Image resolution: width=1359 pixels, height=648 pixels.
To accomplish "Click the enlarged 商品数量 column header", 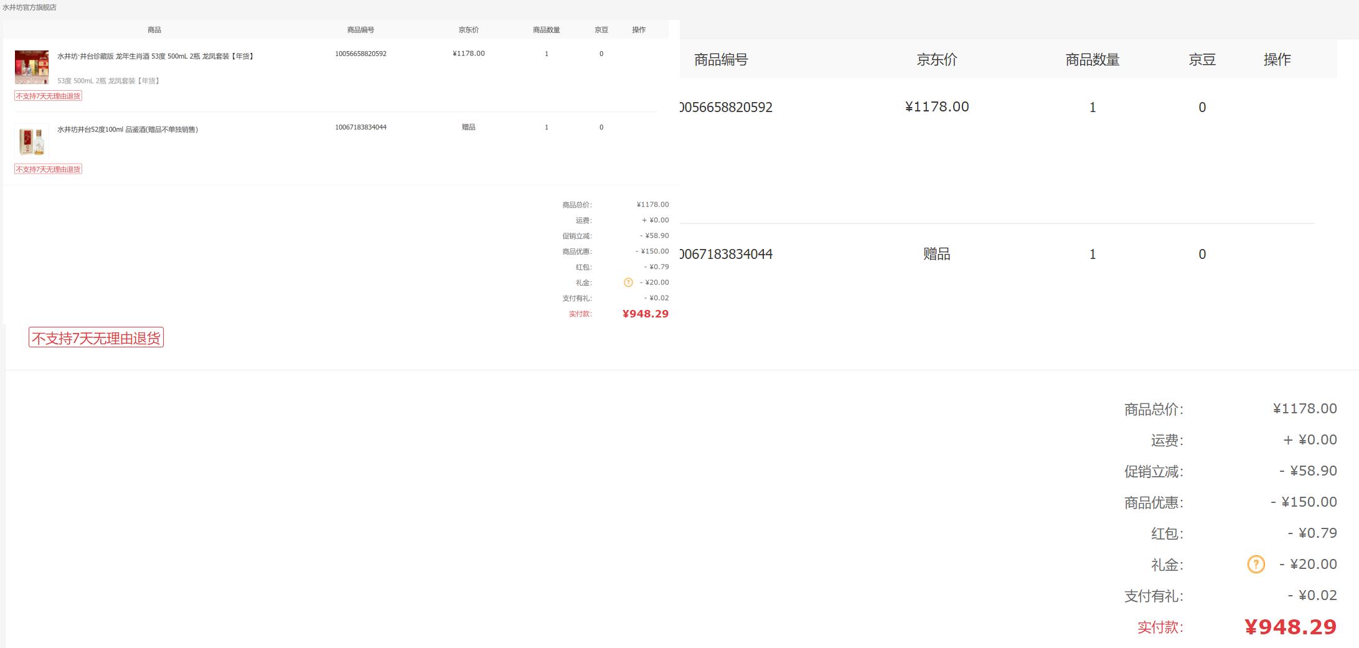I will pyautogui.click(x=1093, y=60).
